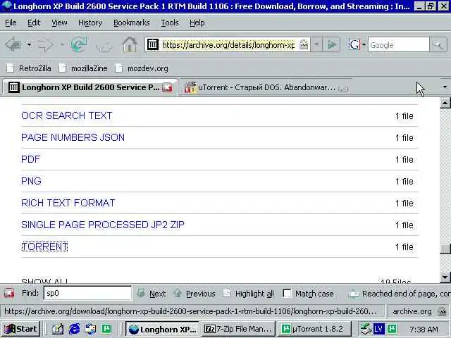Click the LV language tray indicator
Screen dimensions: 451x338
click(378, 329)
